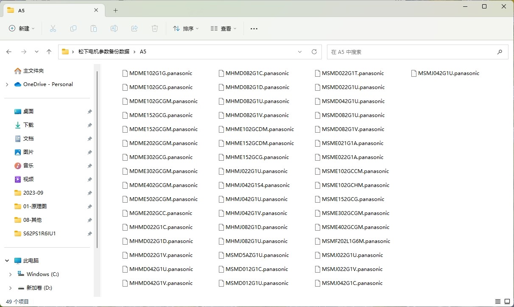Switch to details view in status bar
The height and width of the screenshot is (307, 514).
tap(498, 302)
